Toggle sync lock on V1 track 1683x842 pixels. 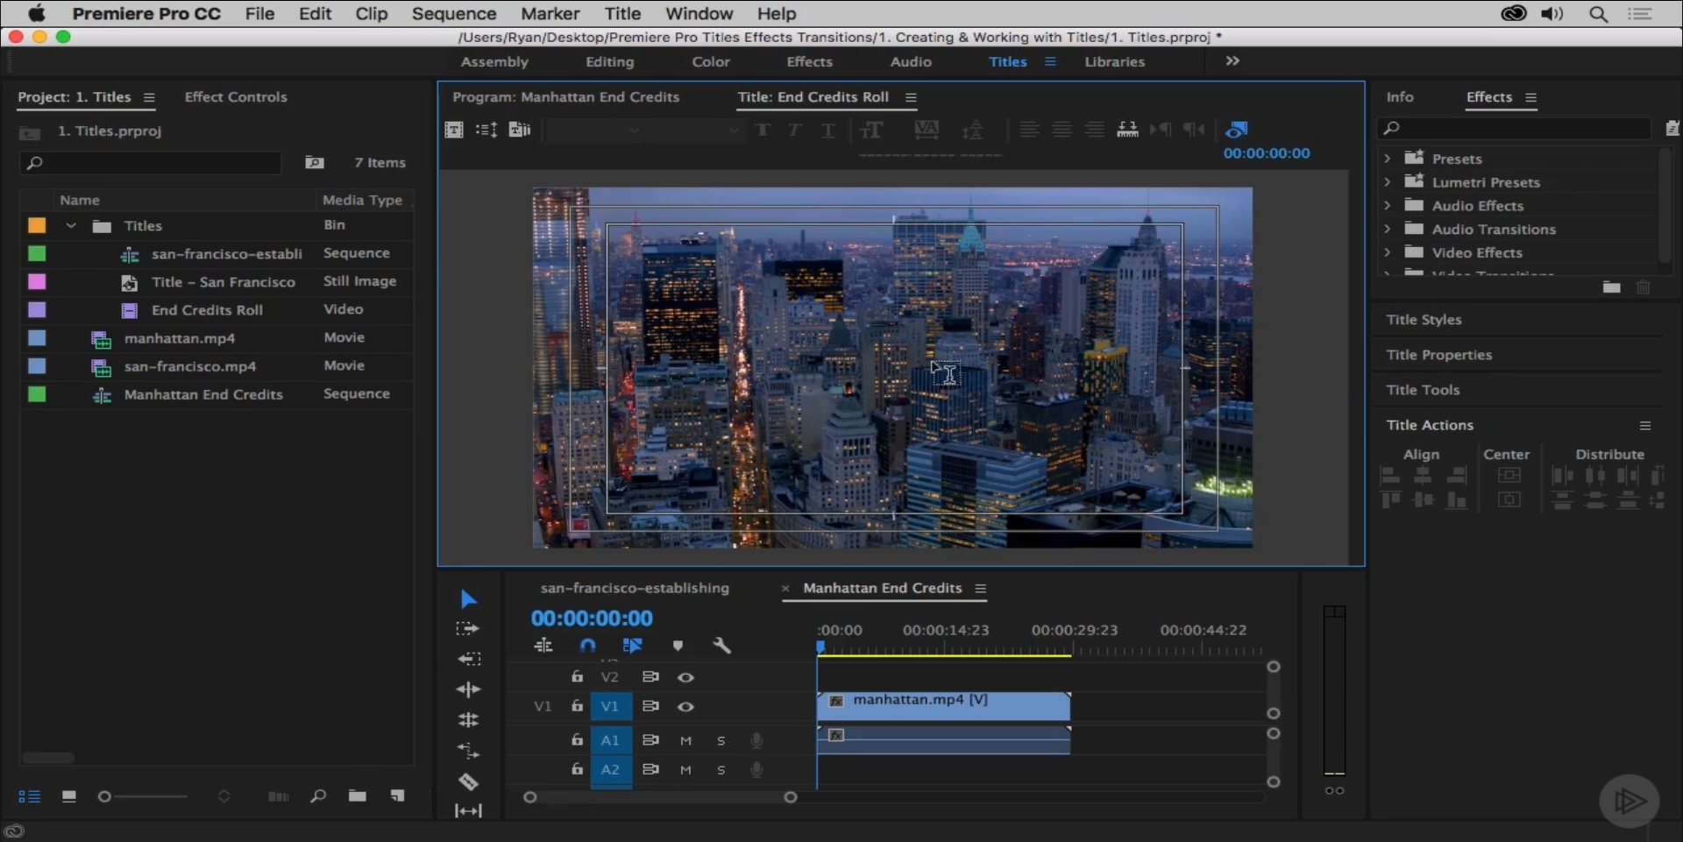point(650,706)
